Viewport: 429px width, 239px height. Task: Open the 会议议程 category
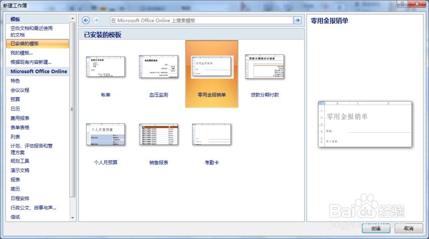(x=20, y=90)
